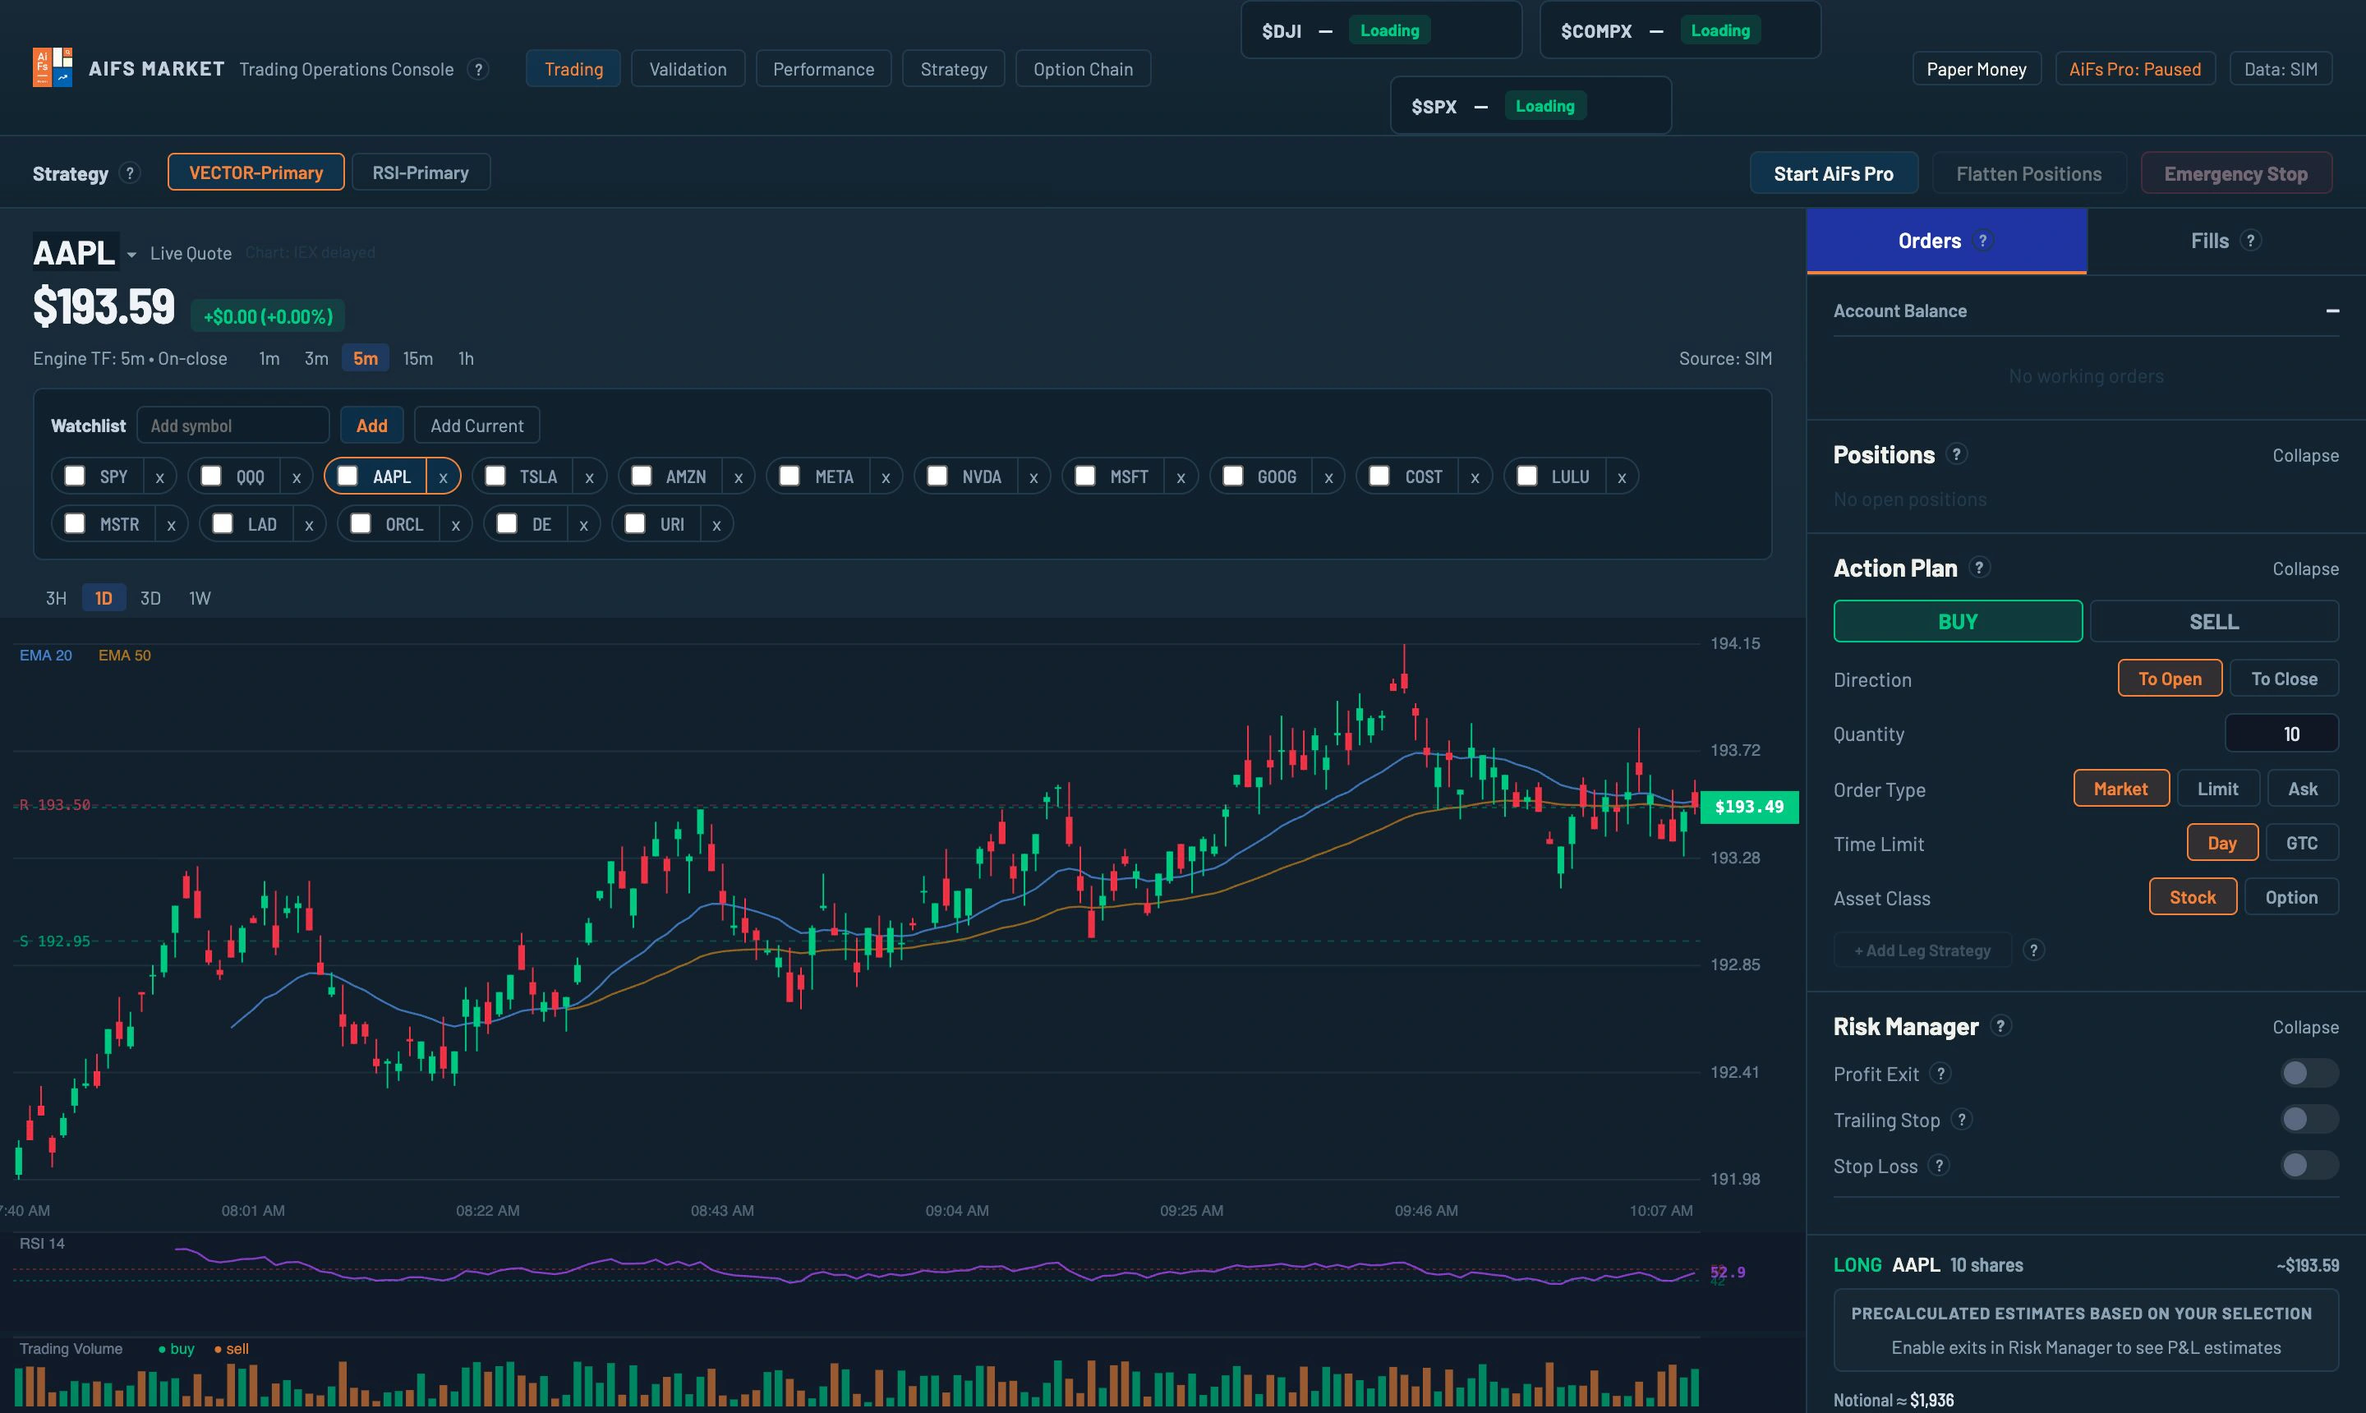
Task: Remove QQQ from the watchlist
Action: click(296, 477)
